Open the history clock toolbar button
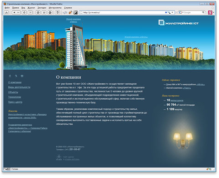The width and height of the screenshot is (219, 178). click(50, 12)
